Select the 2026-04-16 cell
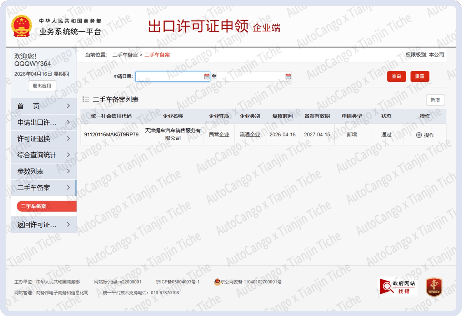This screenshot has height=316, width=462. point(282,135)
